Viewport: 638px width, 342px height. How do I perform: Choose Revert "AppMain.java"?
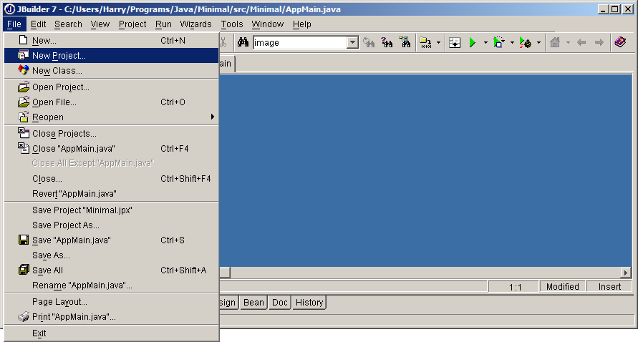pos(112,194)
